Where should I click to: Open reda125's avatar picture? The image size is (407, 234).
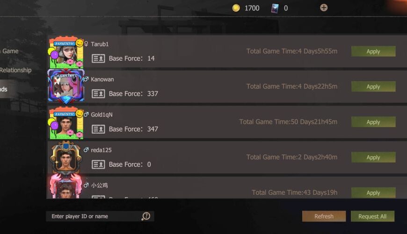click(66, 157)
